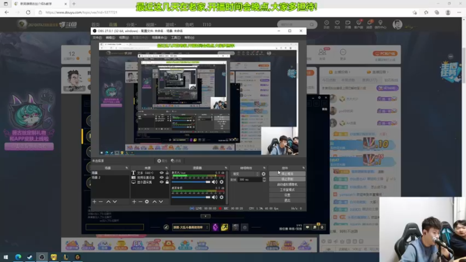The height and width of the screenshot is (262, 466).
Task: Open Douyu history (历史) icon
Action: (326, 24)
